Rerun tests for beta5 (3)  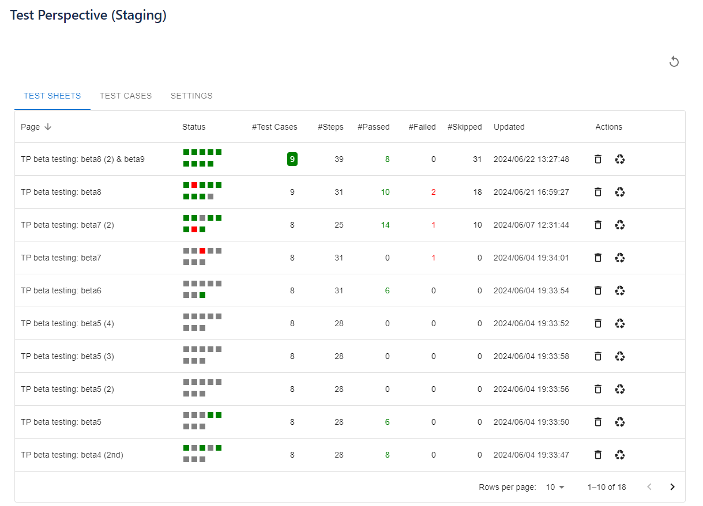click(619, 356)
